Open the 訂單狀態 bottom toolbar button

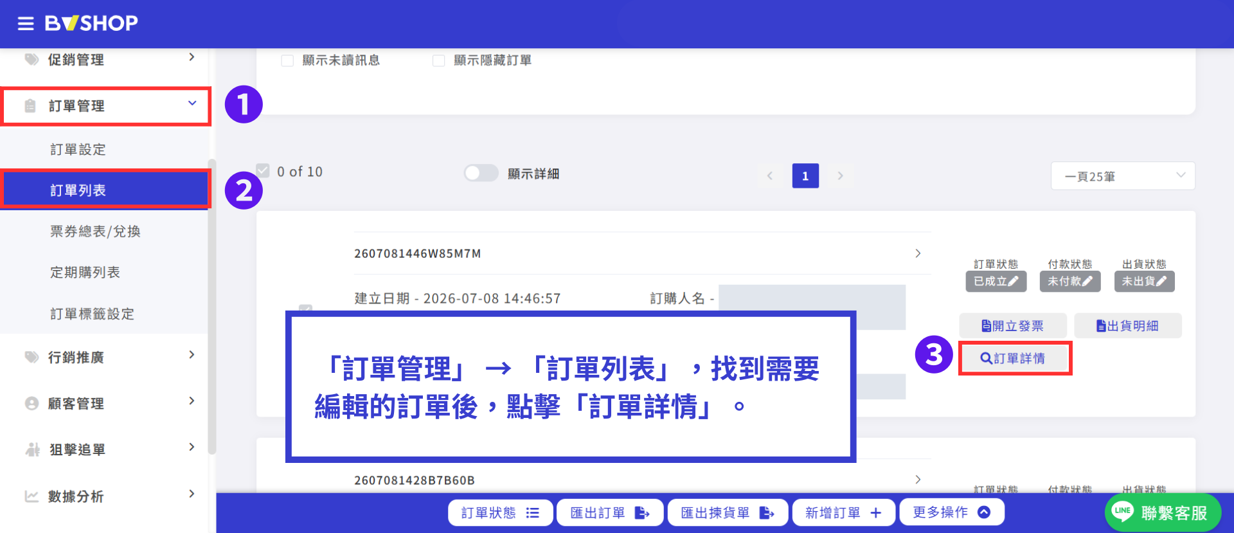click(x=501, y=512)
